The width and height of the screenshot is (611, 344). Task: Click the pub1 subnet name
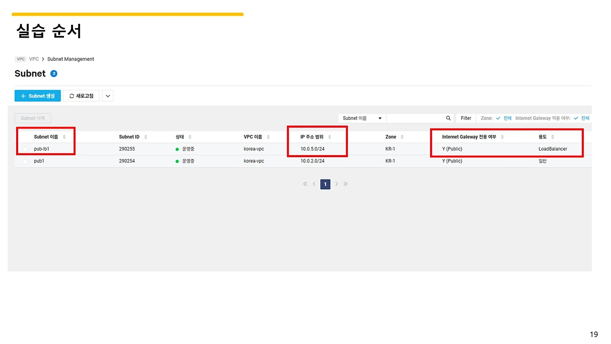click(x=40, y=161)
